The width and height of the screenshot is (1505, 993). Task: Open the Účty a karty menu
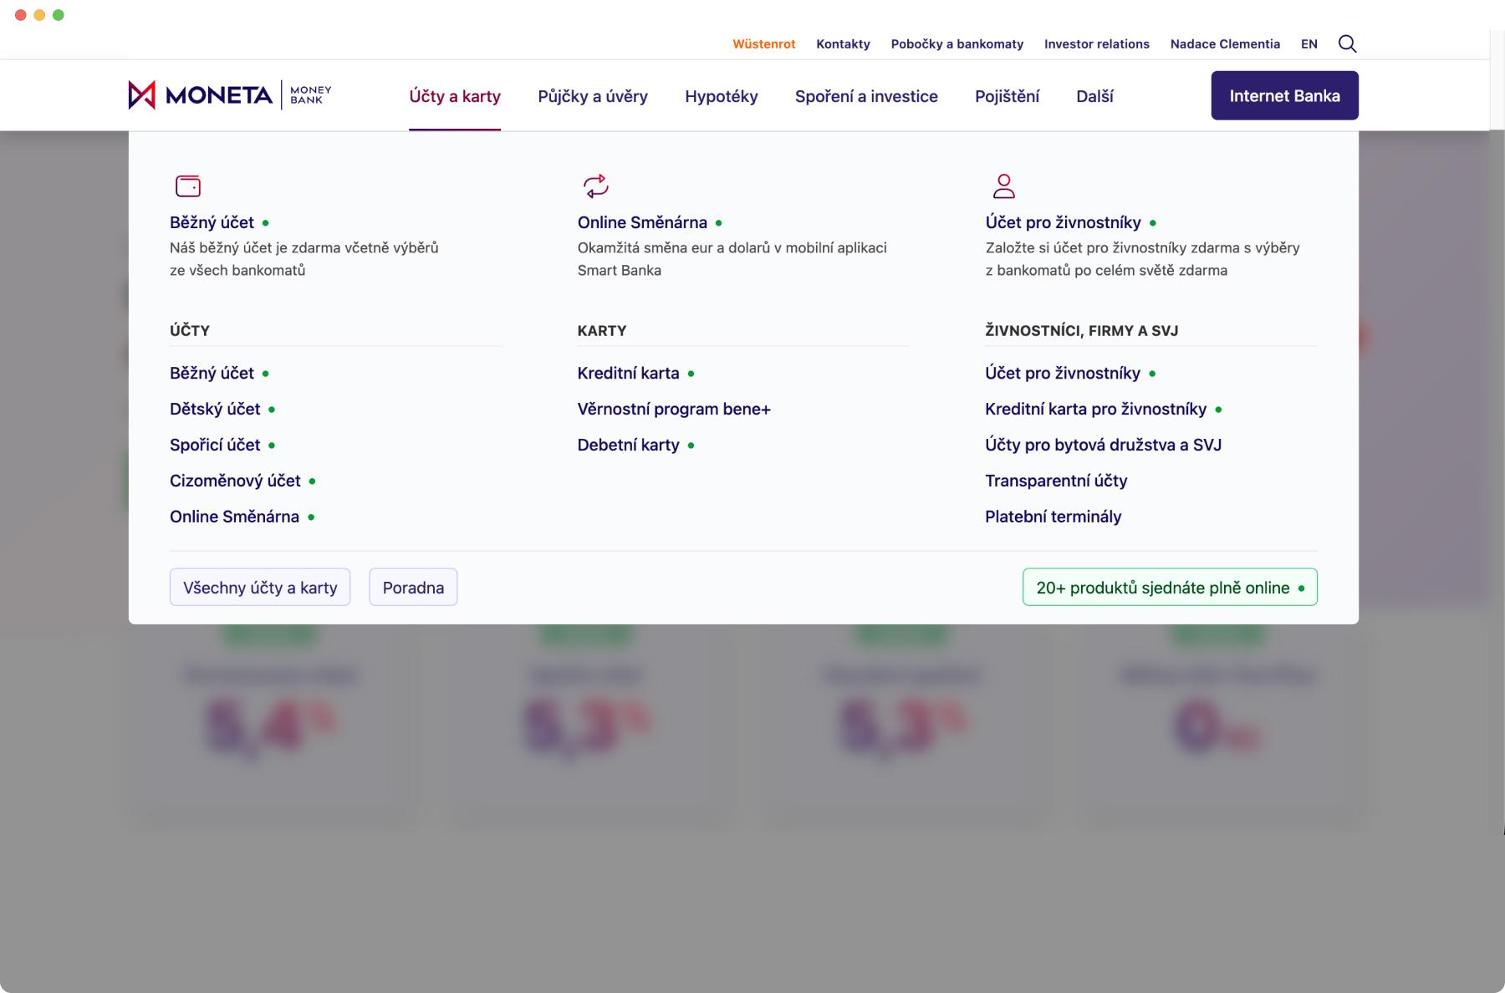(454, 96)
